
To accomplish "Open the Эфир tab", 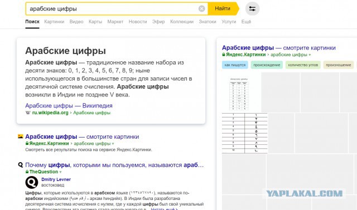I will pyautogui.click(x=158, y=22).
